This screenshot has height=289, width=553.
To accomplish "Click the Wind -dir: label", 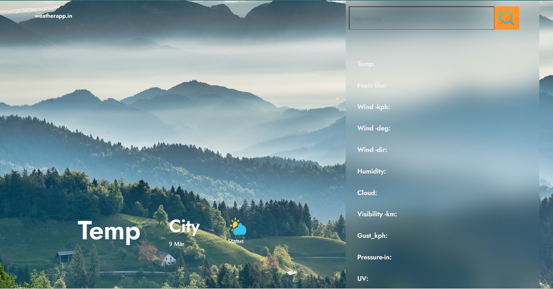I will tap(372, 150).
